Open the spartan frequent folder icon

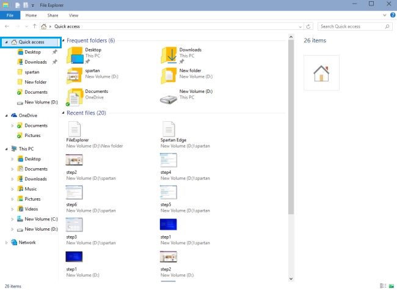[75, 76]
